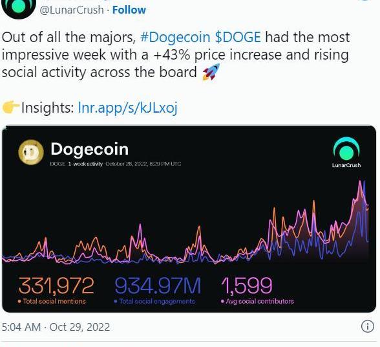
Task: Click the 331,972 total social mentions figure
Action: click(56, 285)
